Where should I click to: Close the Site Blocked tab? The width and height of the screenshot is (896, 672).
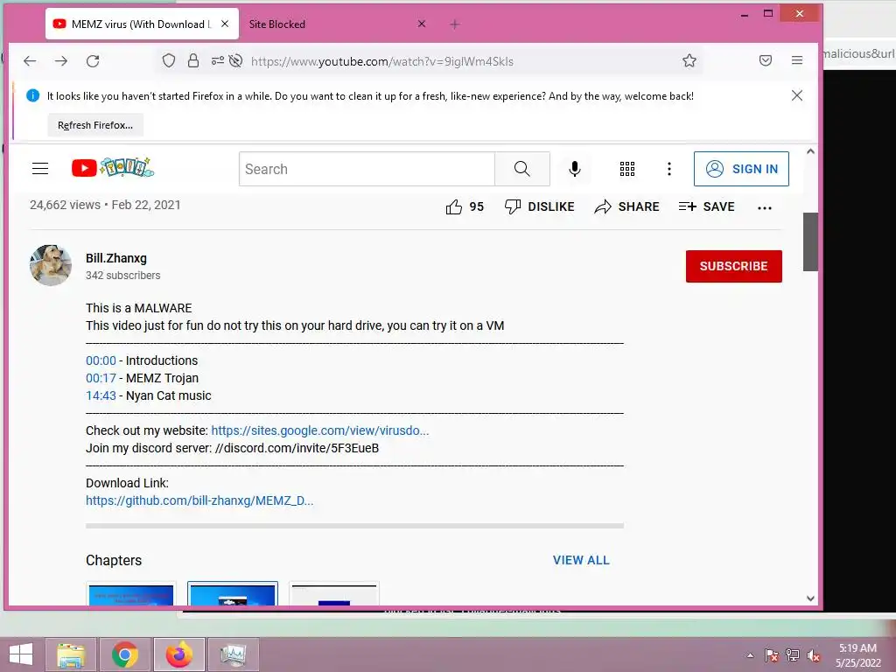422,24
